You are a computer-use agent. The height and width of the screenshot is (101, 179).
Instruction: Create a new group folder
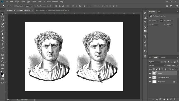(x=168, y=99)
